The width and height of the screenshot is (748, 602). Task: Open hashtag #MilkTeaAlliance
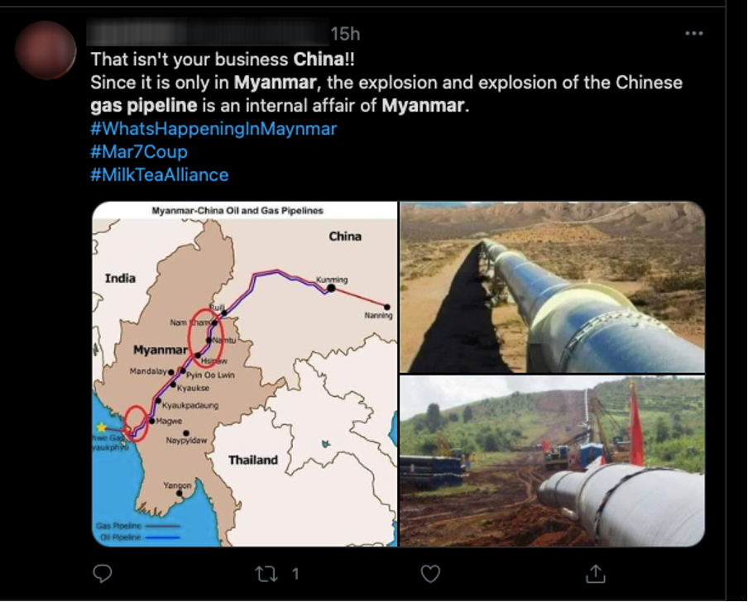pos(160,175)
